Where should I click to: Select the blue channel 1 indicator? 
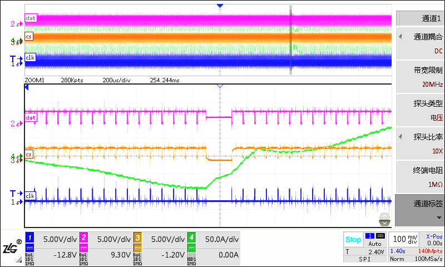pyautogui.click(x=29, y=238)
